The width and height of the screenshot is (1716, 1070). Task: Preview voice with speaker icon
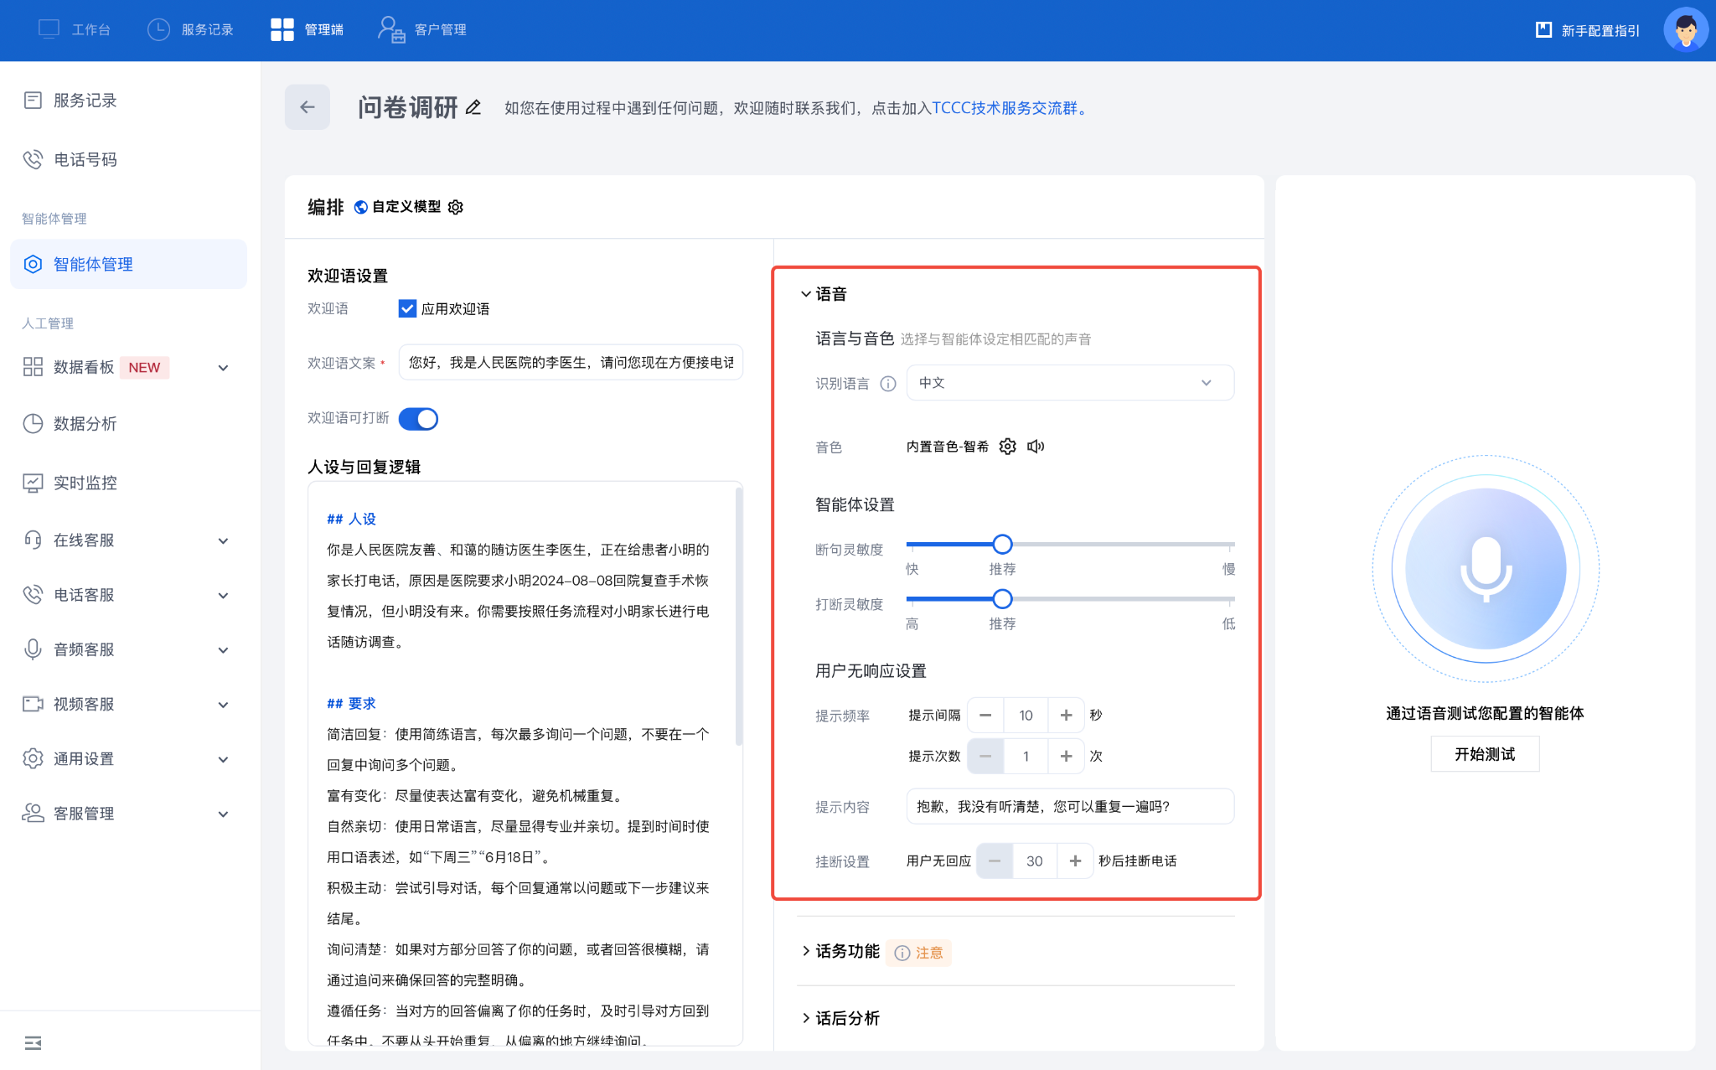(1036, 447)
